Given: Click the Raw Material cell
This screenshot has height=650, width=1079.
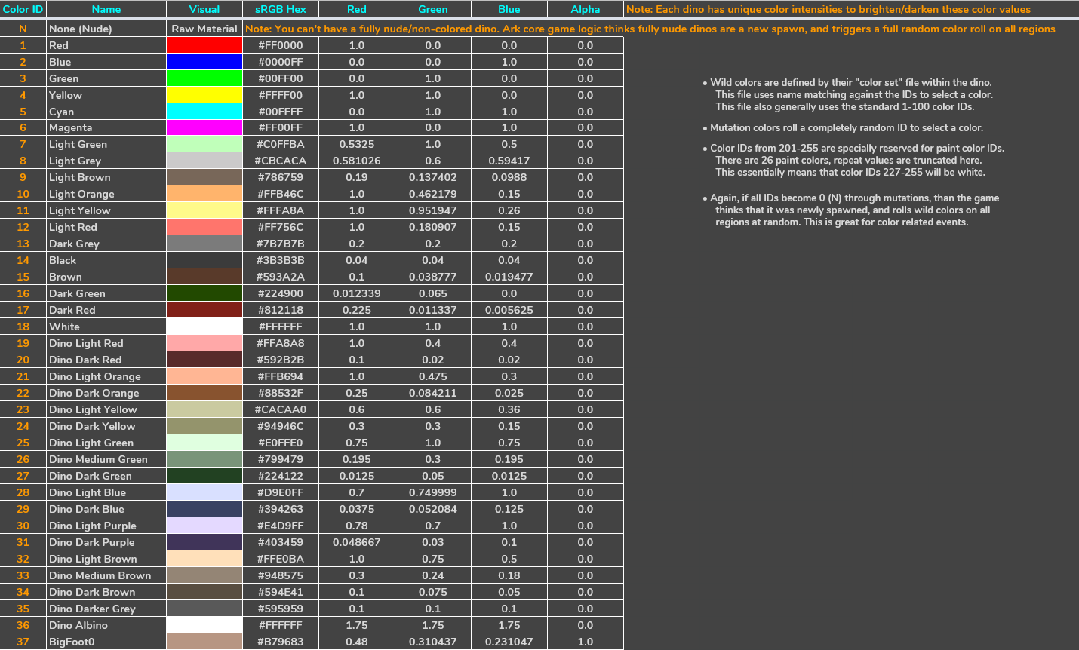Looking at the screenshot, I should (204, 29).
